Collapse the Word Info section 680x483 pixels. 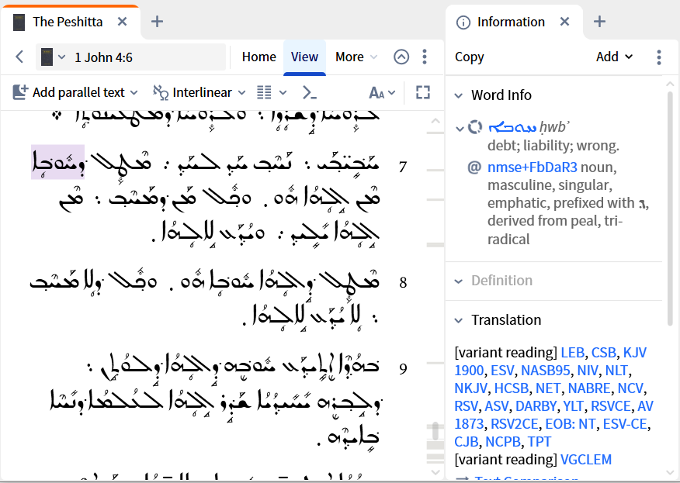pyautogui.click(x=459, y=95)
